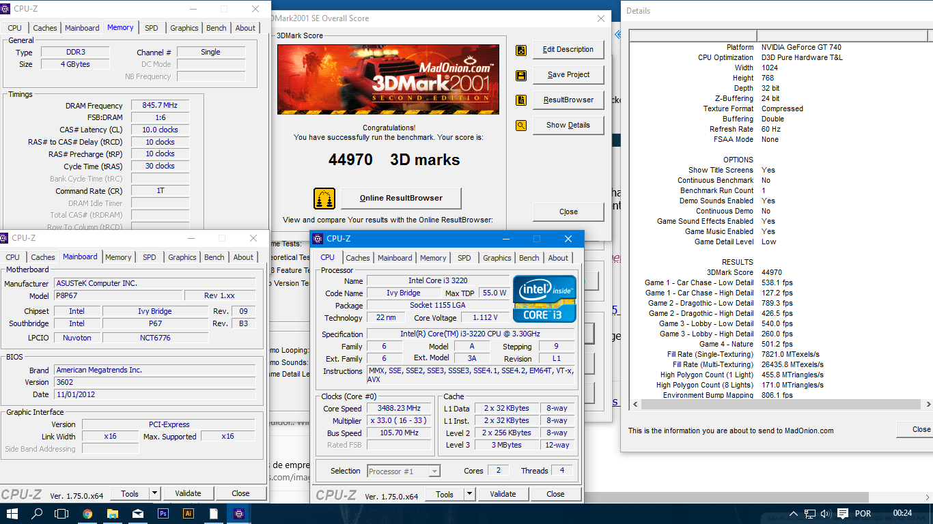Switch to SPD tab in Memory CPU-Z window
This screenshot has width=933, height=524.
151,28
